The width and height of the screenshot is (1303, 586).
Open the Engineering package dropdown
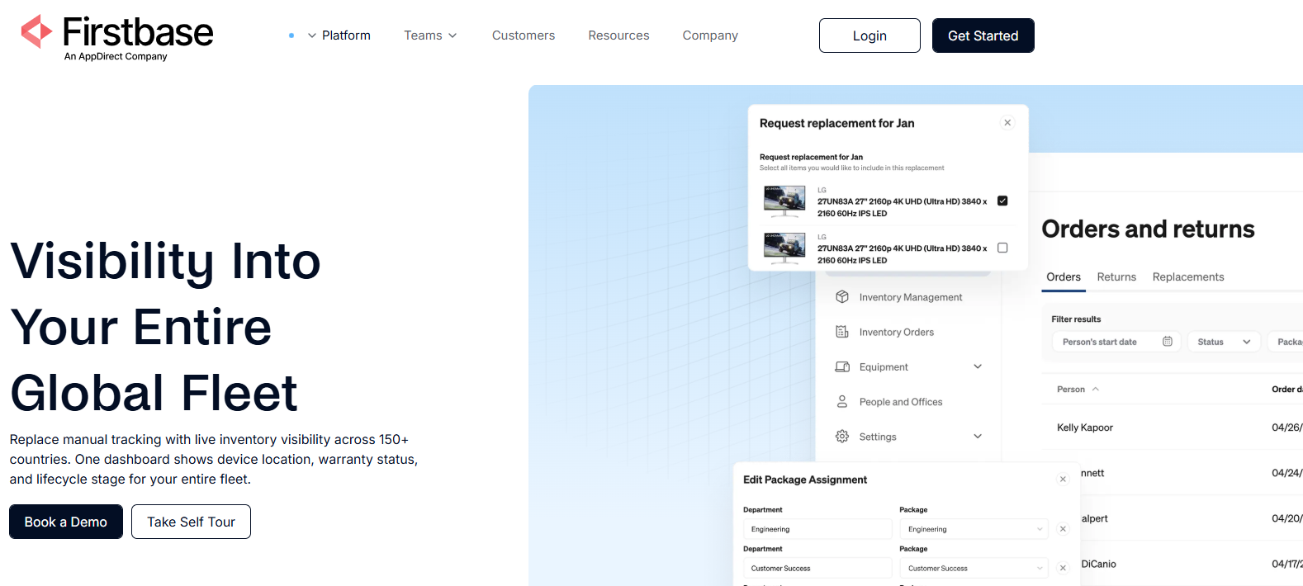[974, 529]
